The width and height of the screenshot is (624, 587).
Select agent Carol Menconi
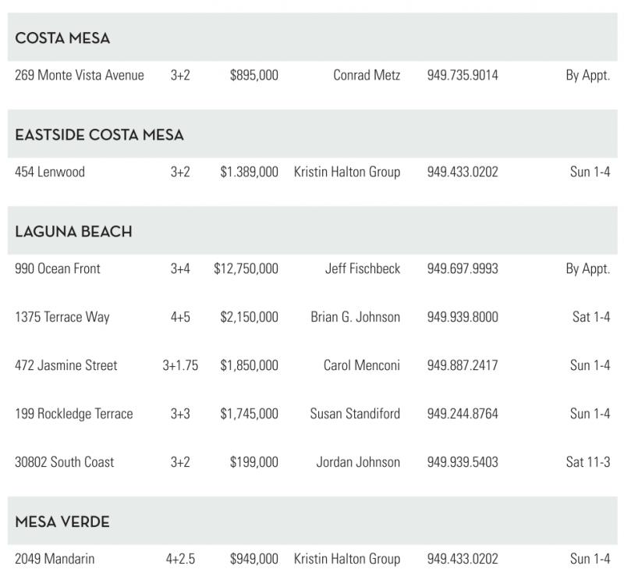[362, 365]
